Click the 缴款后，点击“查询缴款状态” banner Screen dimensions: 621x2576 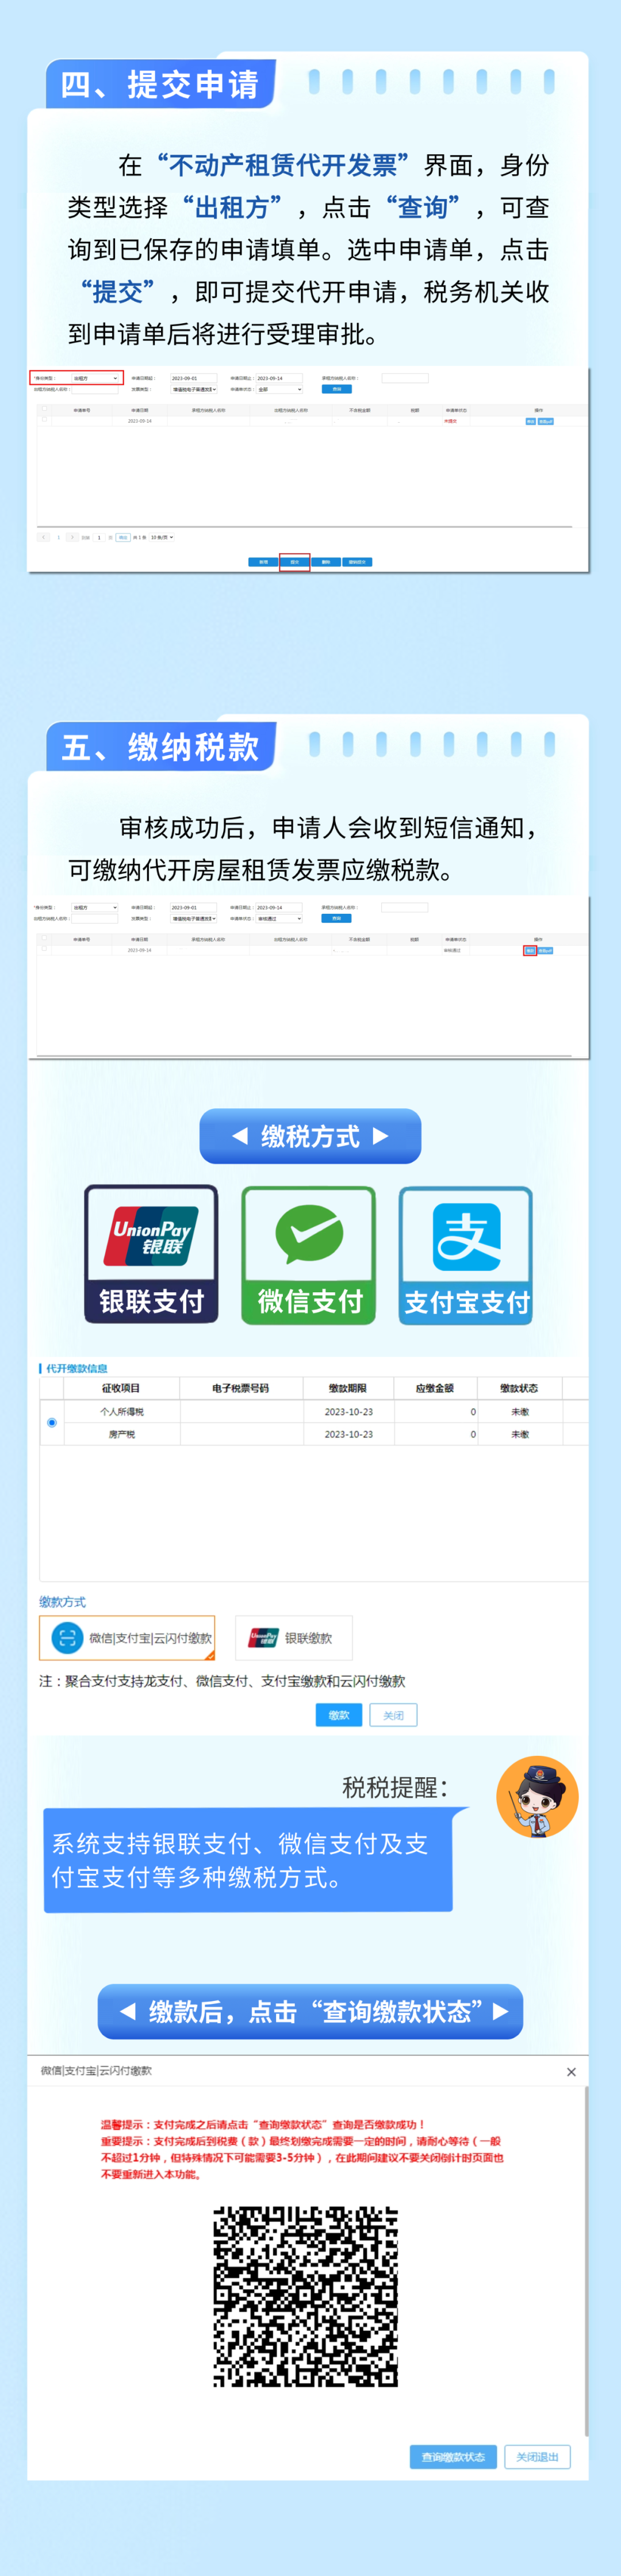pos(310,2011)
